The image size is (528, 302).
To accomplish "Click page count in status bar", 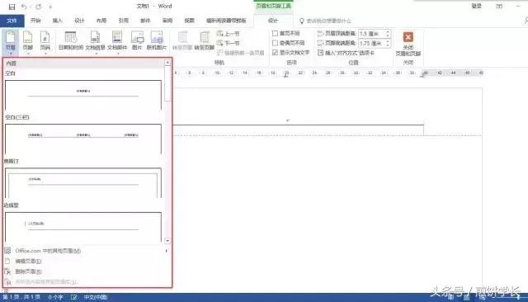I will (21, 297).
